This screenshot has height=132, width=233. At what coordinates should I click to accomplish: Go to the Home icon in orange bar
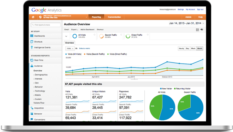33,17
